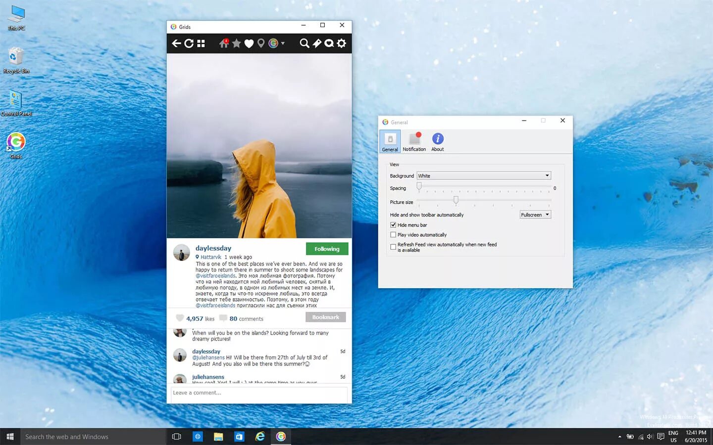This screenshot has height=445, width=713.
Task: Refresh the Grids feed
Action: pos(189,44)
